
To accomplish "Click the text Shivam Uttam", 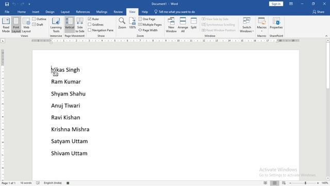I will (x=69, y=153).
